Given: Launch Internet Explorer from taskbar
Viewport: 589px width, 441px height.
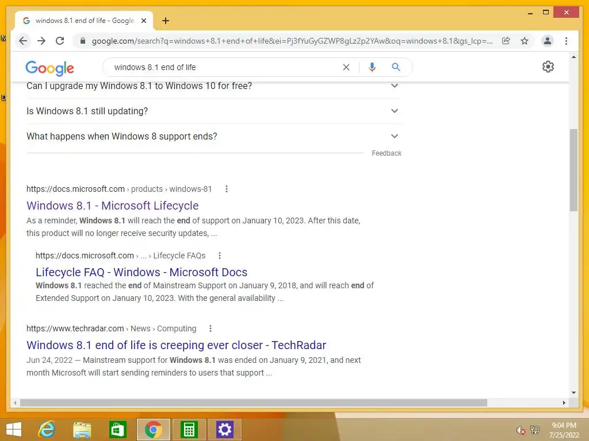Looking at the screenshot, I should pos(47,430).
